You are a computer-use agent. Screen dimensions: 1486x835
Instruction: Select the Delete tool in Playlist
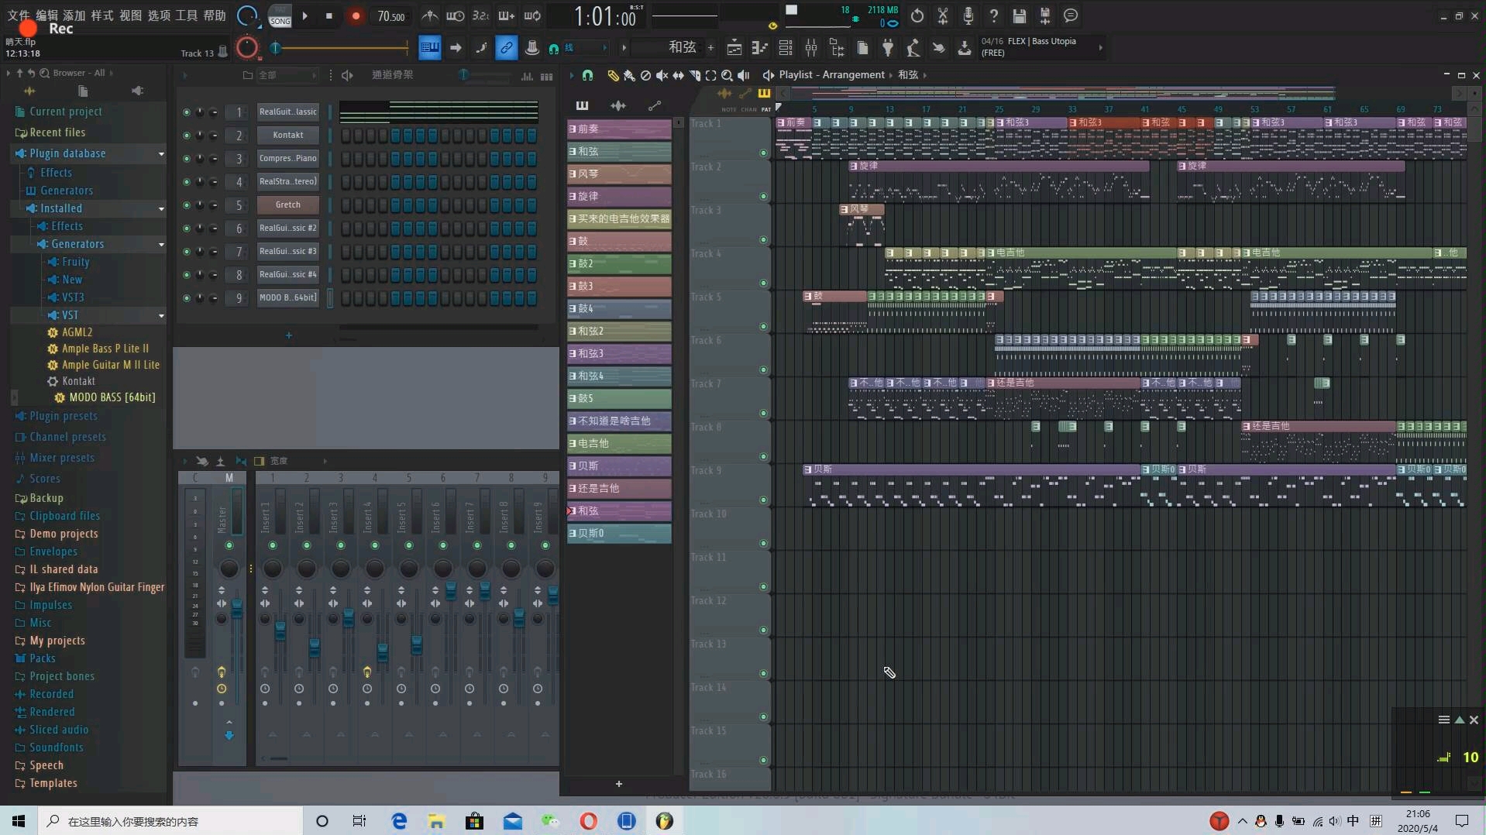[645, 75]
